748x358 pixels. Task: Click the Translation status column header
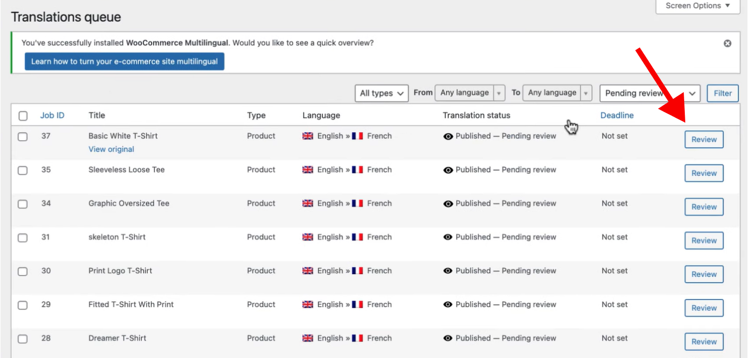[x=477, y=115]
